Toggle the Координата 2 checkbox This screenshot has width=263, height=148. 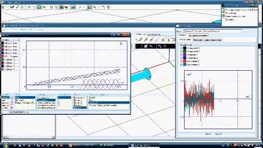(x=181, y=51)
